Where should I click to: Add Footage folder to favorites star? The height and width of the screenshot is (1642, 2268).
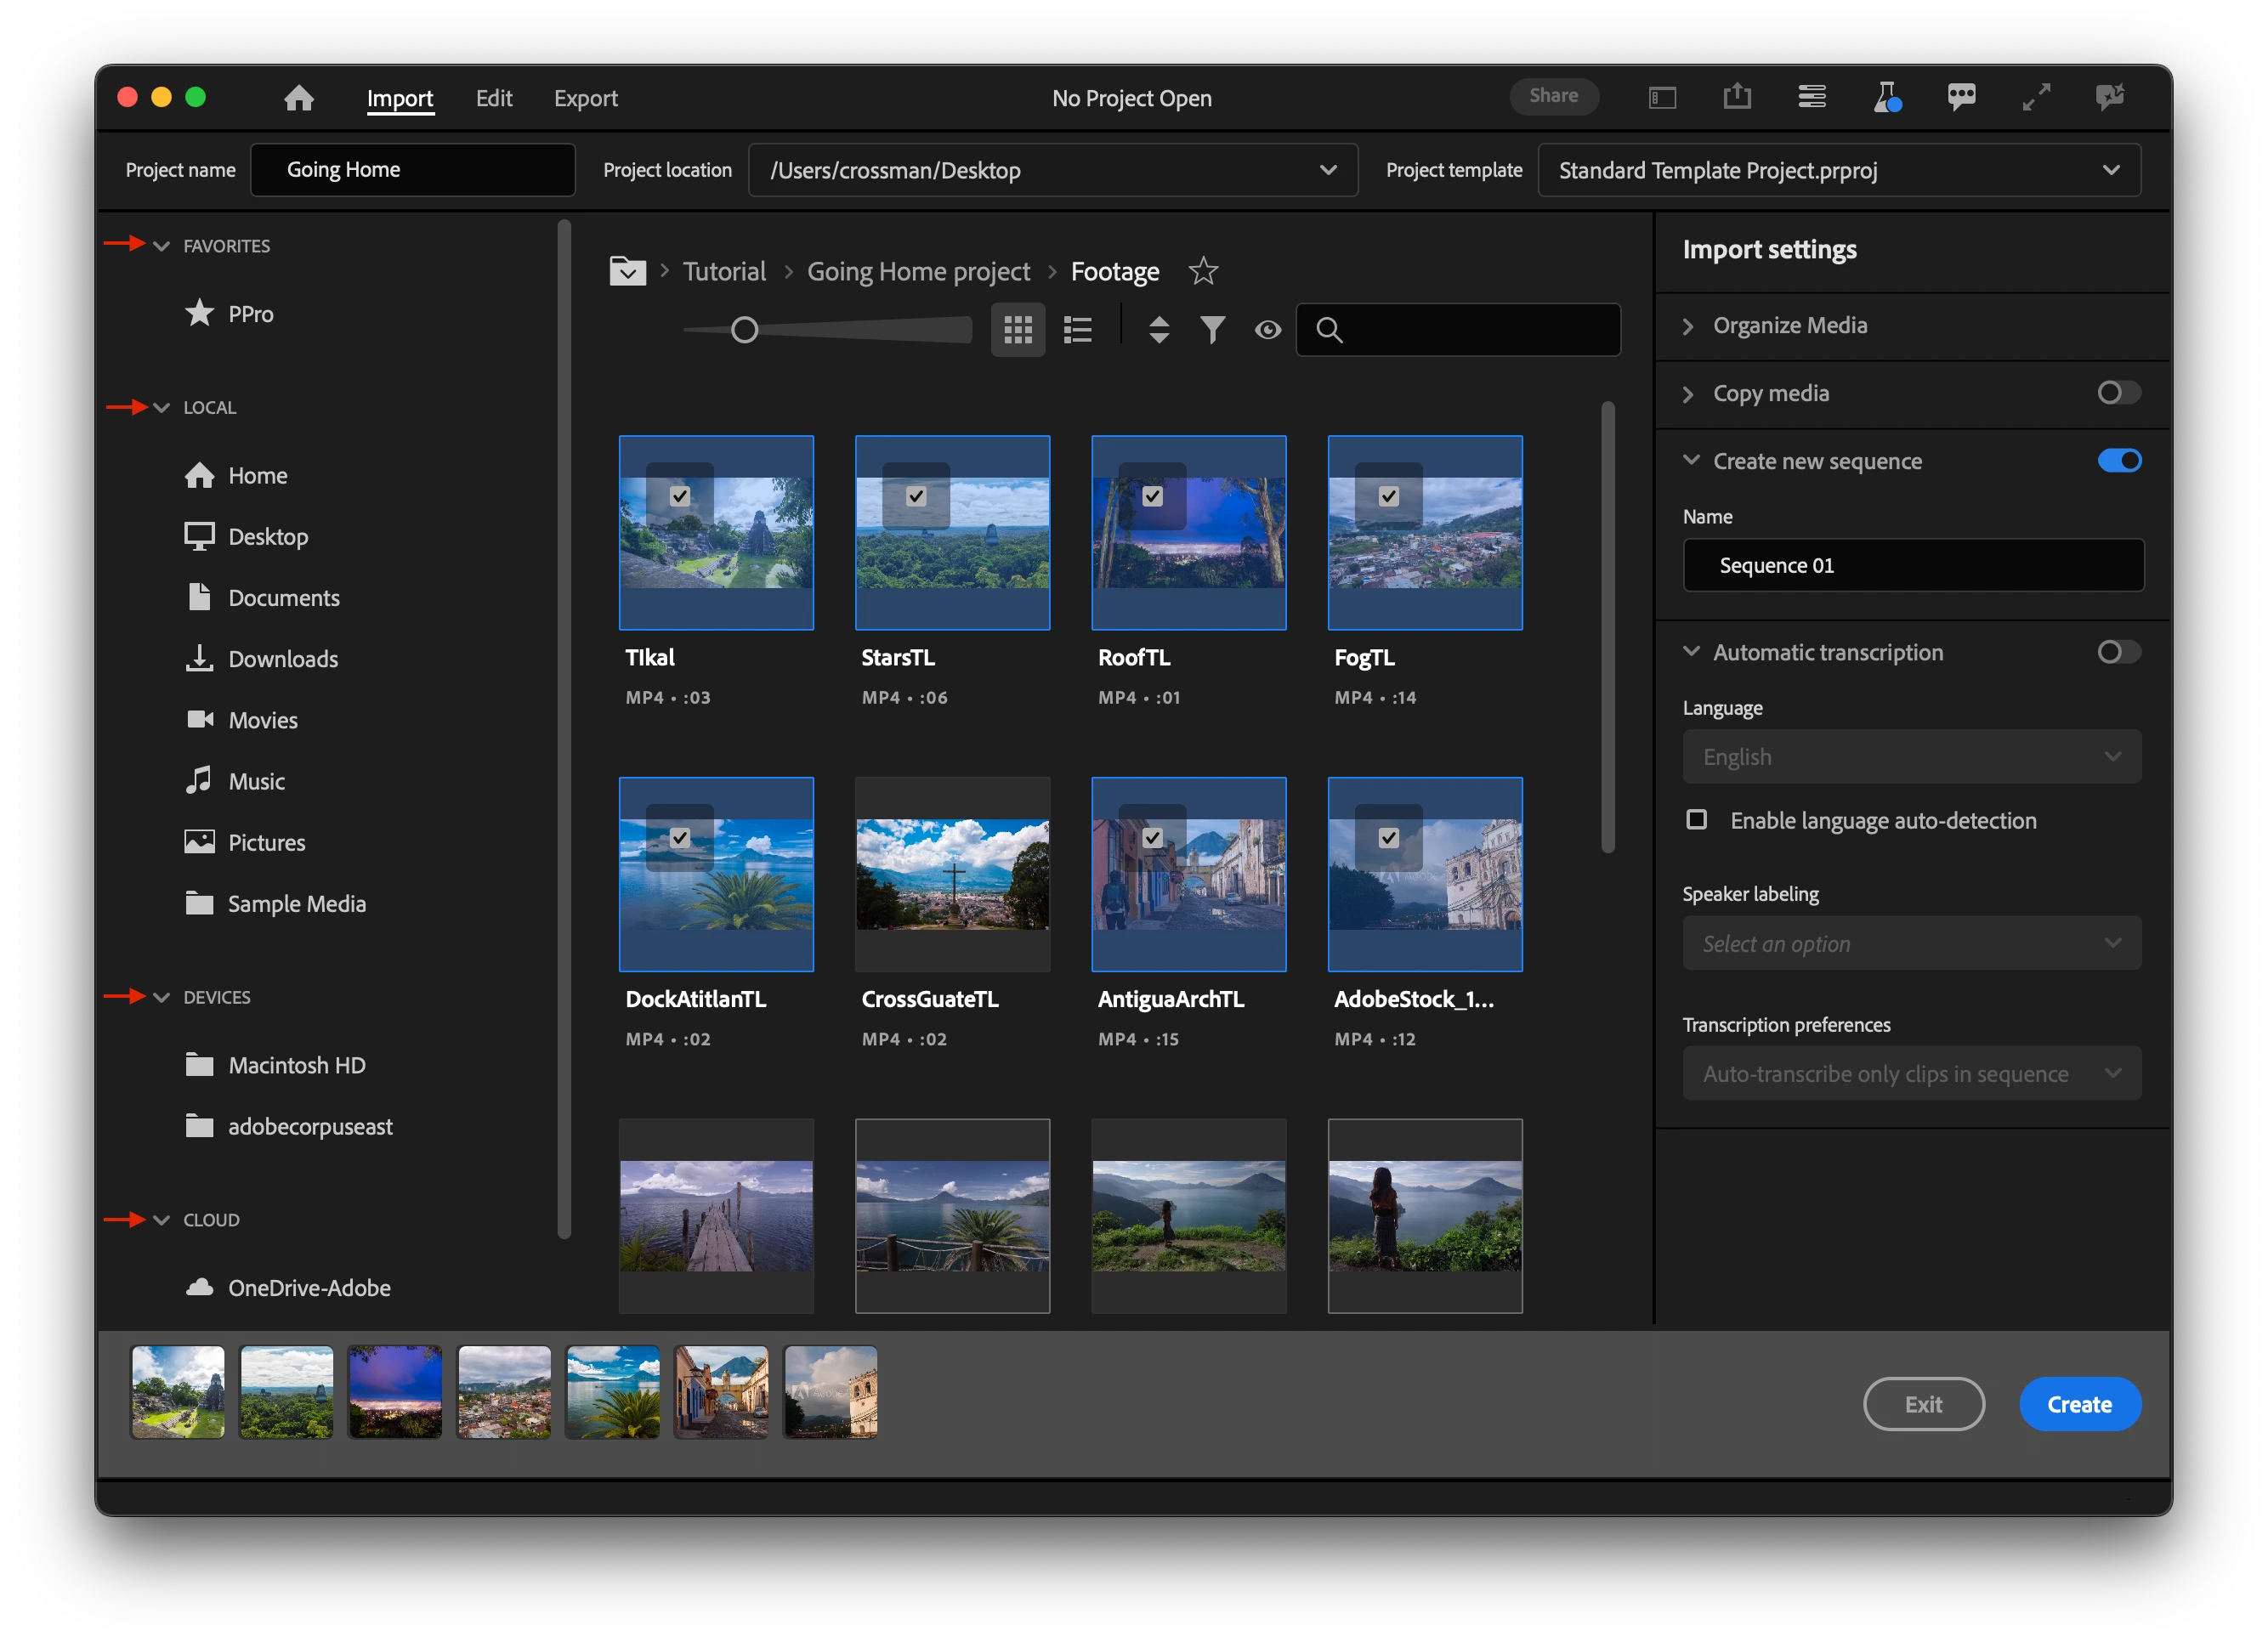coord(1203,271)
